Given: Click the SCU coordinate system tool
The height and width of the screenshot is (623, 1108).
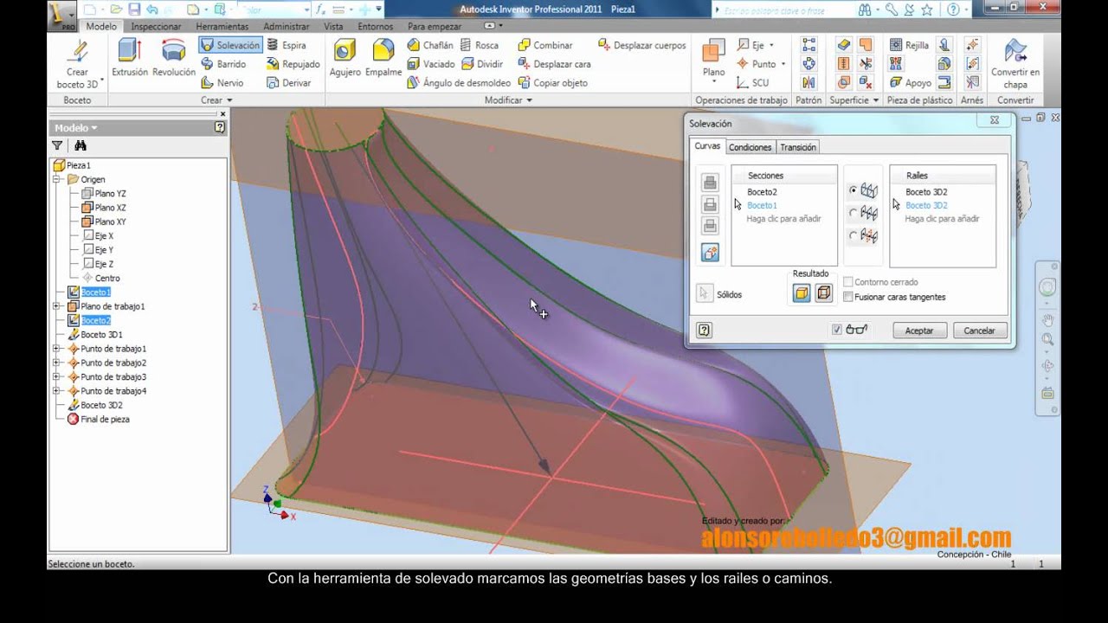Looking at the screenshot, I should tap(752, 83).
